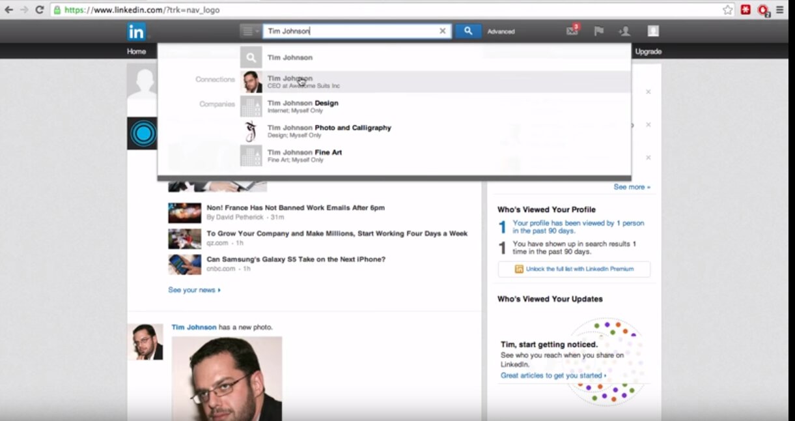This screenshot has width=795, height=421.
Task: Open the See your news link
Action: (x=194, y=290)
